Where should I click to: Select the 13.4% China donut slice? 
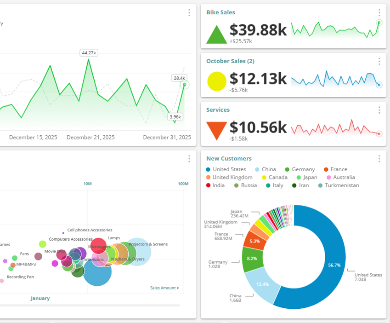coord(262,284)
